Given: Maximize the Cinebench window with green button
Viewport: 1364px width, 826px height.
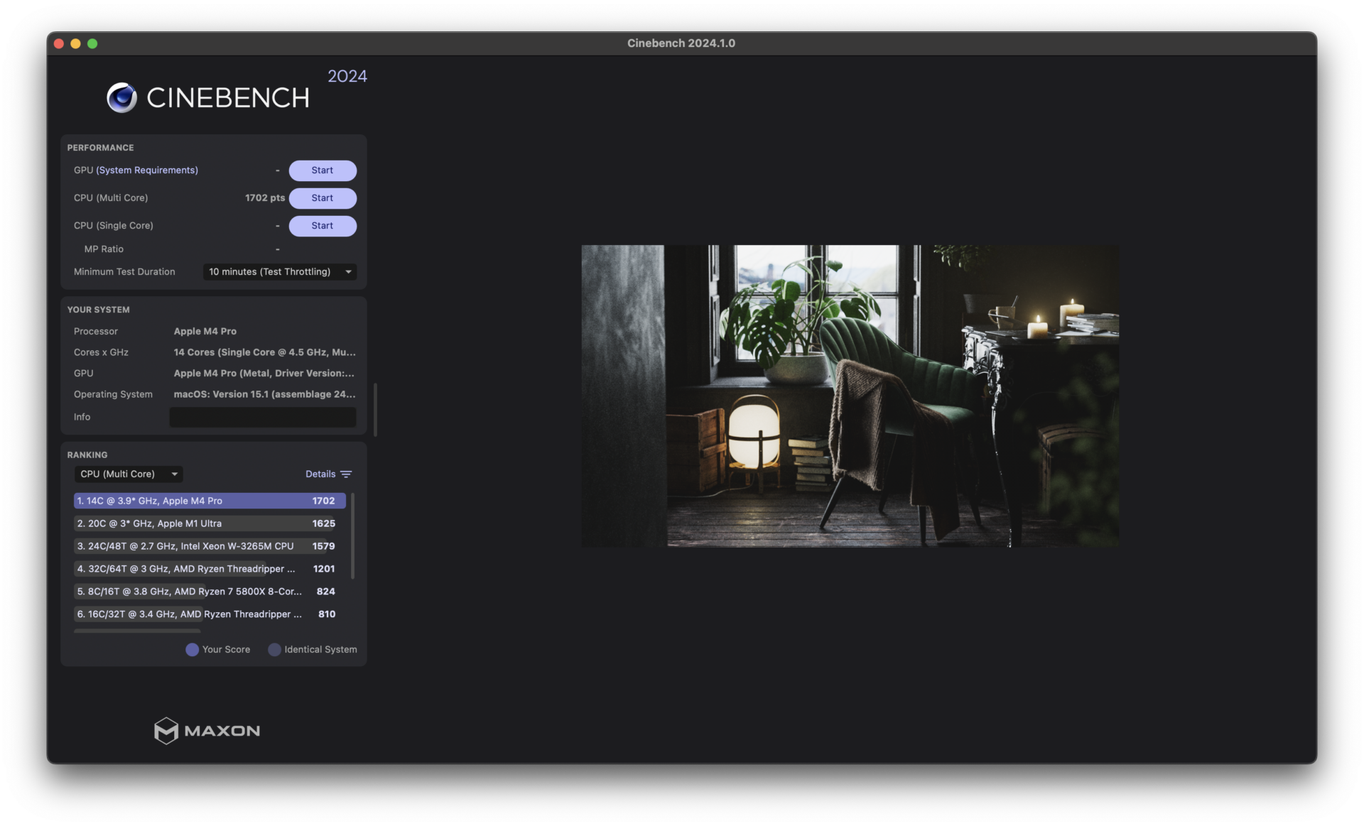Looking at the screenshot, I should (x=92, y=44).
